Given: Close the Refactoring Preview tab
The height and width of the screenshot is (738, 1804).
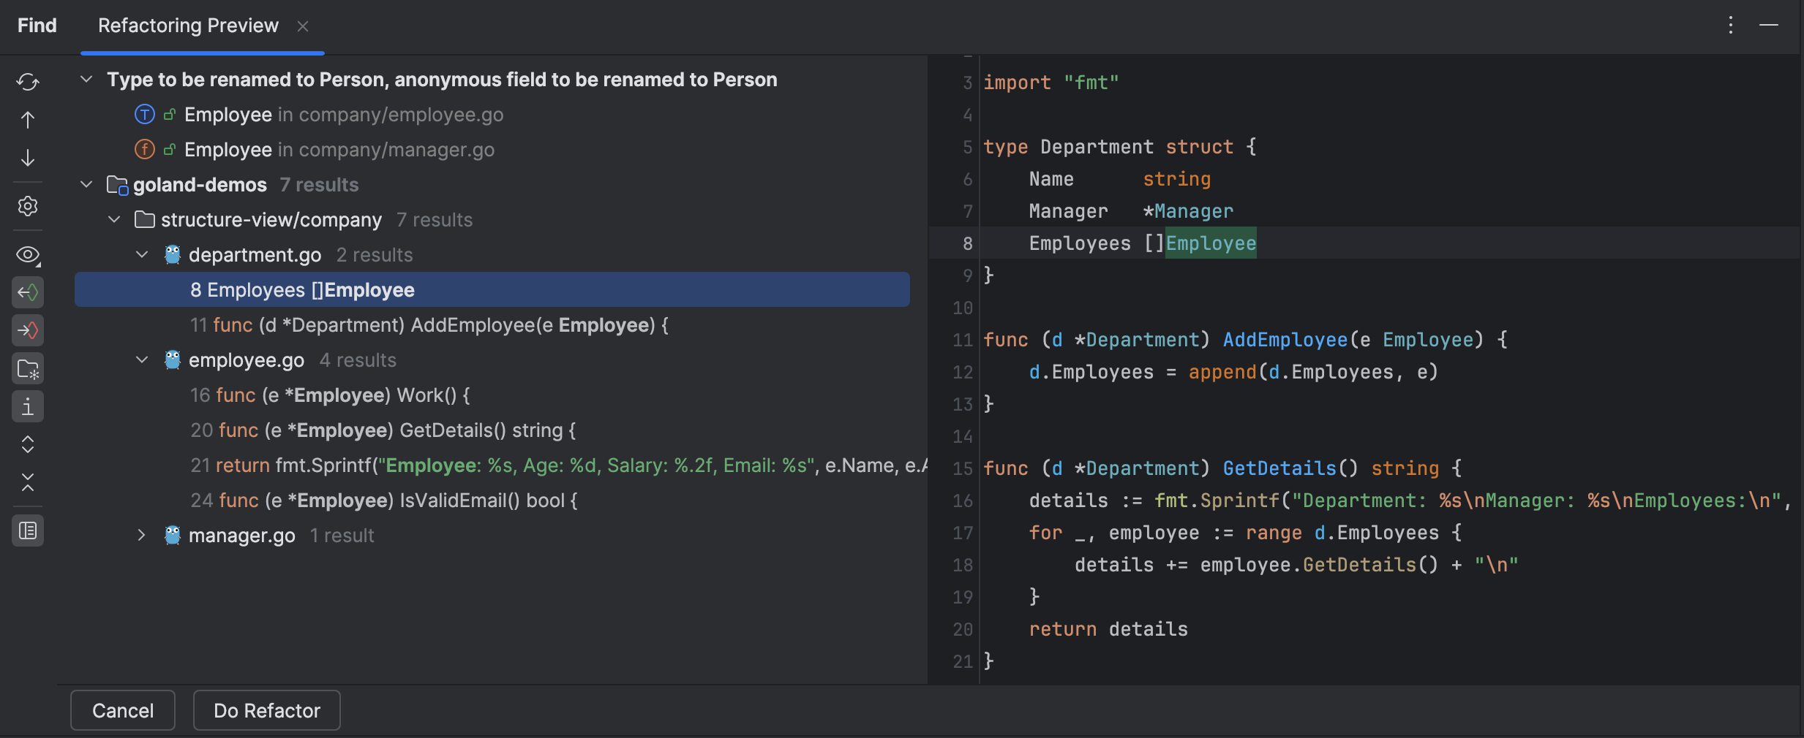Looking at the screenshot, I should (x=303, y=26).
